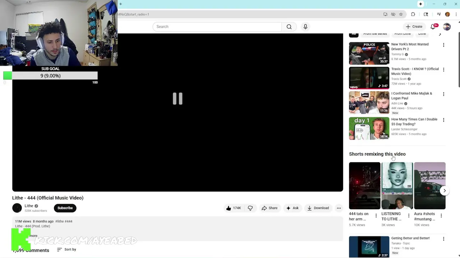Open options for LISTENING TO LITHE short
Image resolution: width=460 pixels, height=258 pixels.
(409, 216)
